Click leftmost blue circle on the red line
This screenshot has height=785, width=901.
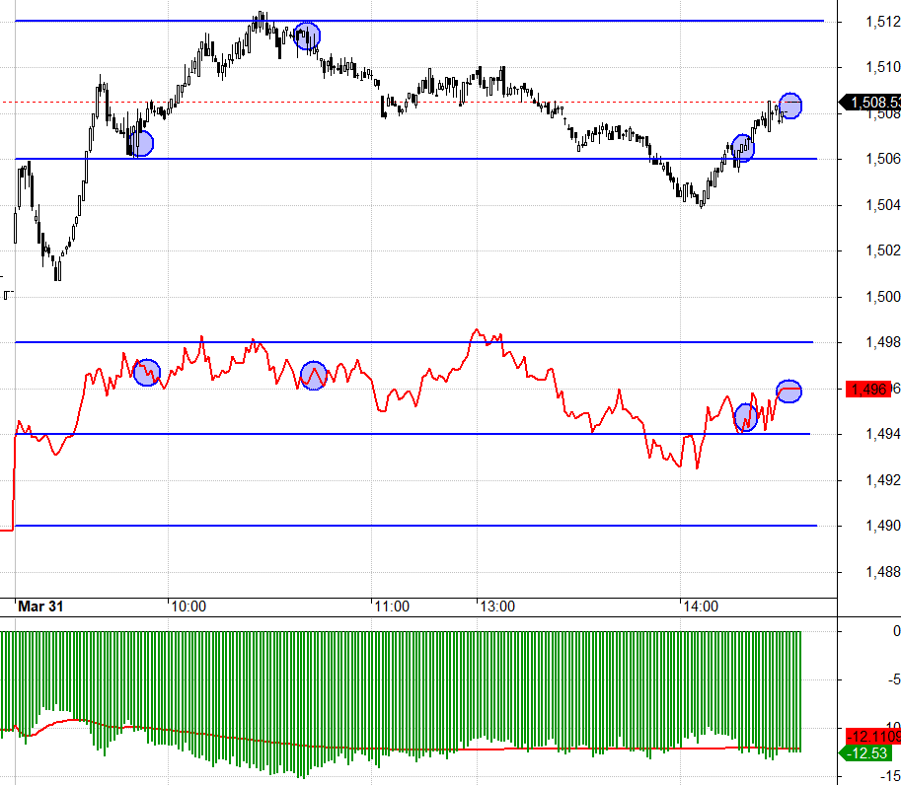(x=146, y=373)
